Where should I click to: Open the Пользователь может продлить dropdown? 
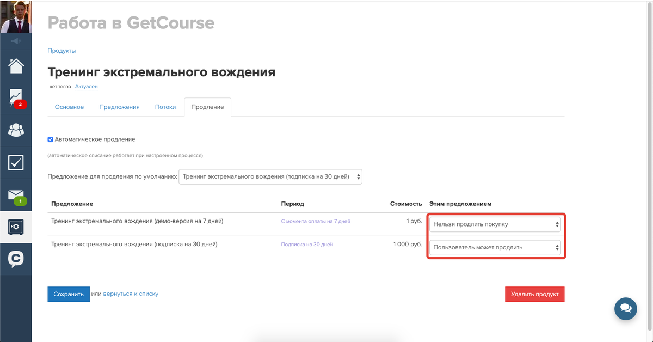[x=495, y=247]
